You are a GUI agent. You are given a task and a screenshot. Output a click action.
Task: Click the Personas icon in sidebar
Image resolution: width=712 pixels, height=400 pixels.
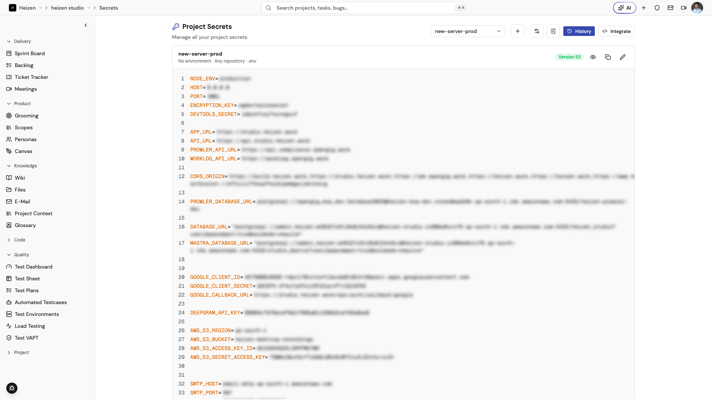pyautogui.click(x=9, y=139)
